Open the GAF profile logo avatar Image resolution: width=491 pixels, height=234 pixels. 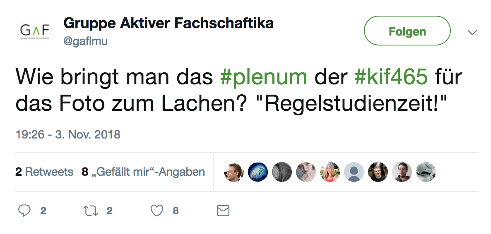point(35,31)
